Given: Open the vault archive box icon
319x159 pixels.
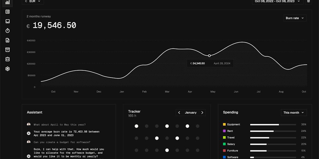Looking at the screenshot, I should click(7, 50).
